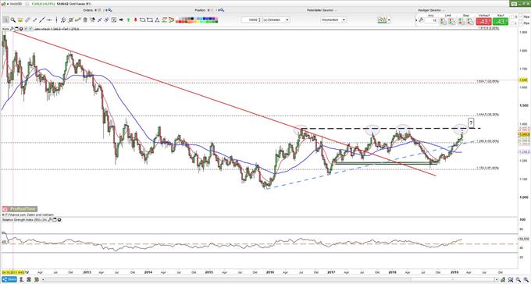Click the red Verkauf sell button
The image size is (531, 284).
(483, 22)
